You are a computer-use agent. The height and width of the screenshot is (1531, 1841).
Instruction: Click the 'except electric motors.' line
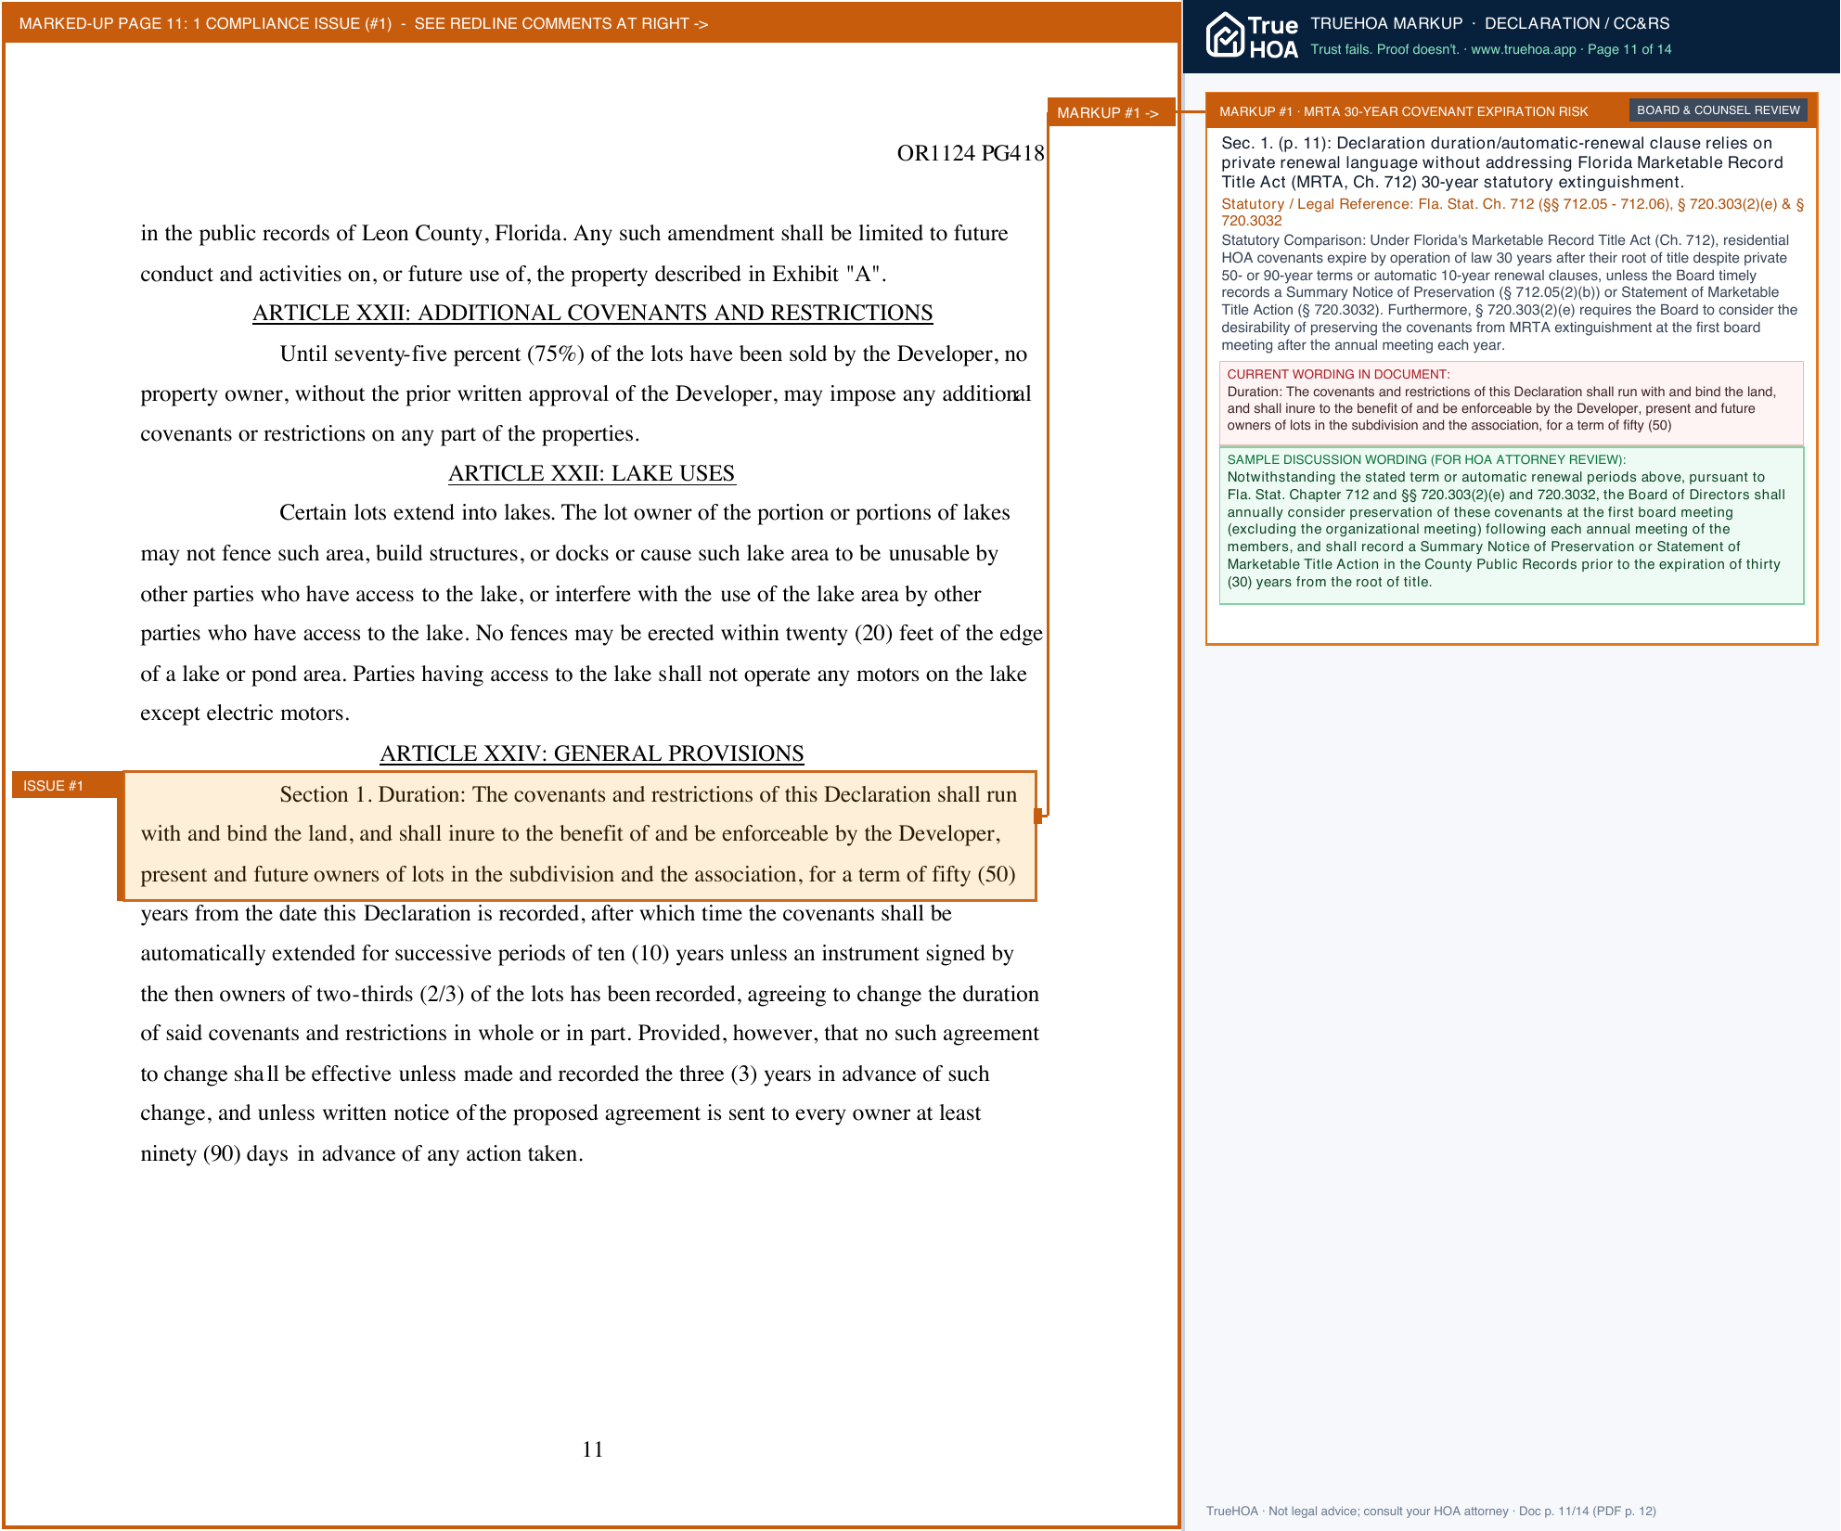[245, 713]
